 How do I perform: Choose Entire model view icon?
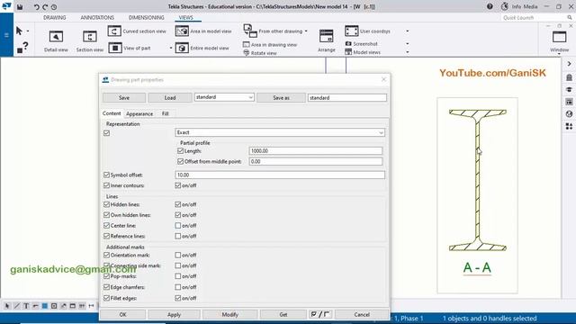click(182, 48)
